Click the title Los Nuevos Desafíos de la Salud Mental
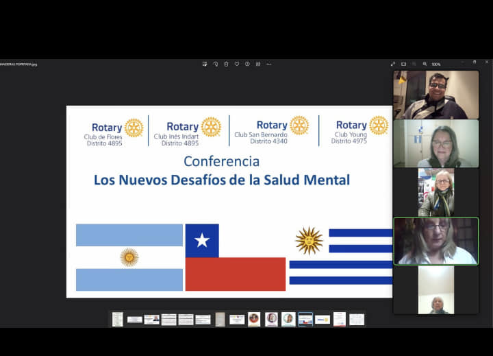This screenshot has width=493, height=356. pos(222,180)
